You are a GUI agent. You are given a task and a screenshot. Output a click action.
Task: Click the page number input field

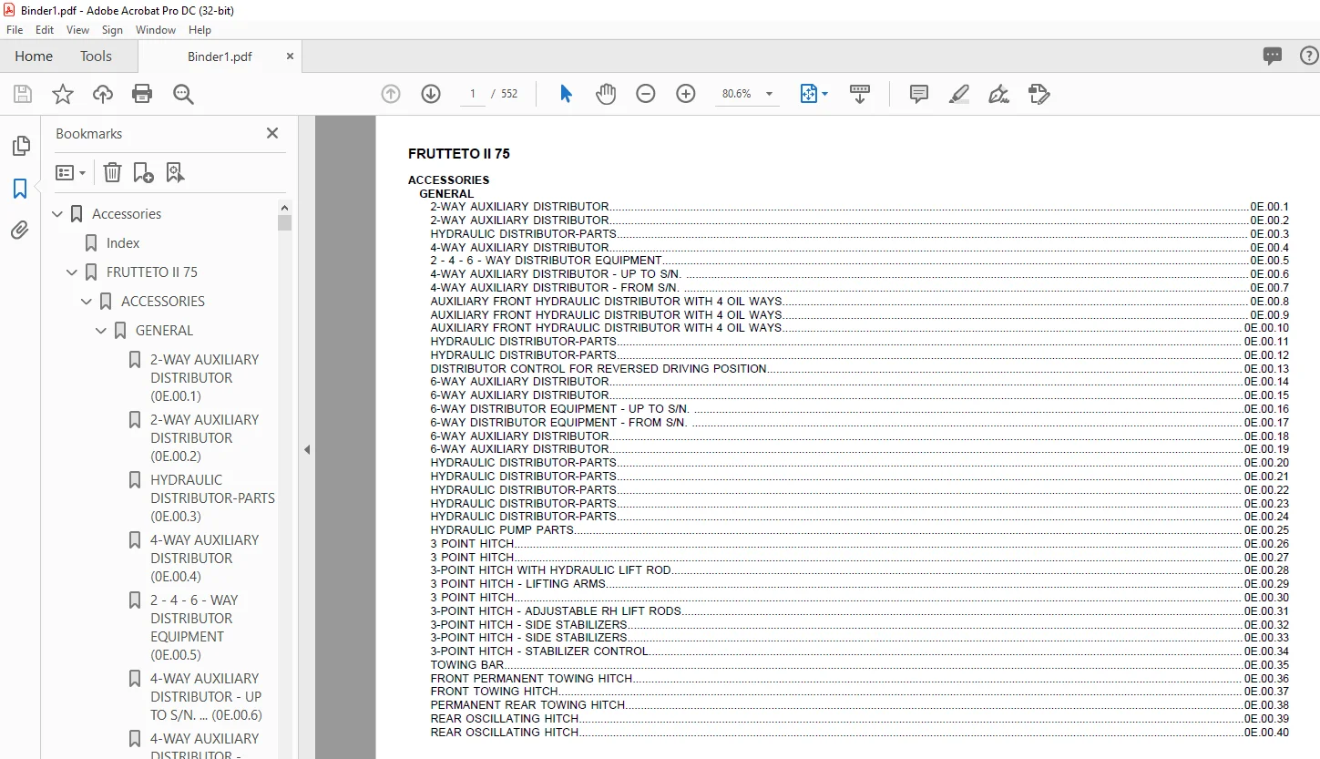click(473, 94)
